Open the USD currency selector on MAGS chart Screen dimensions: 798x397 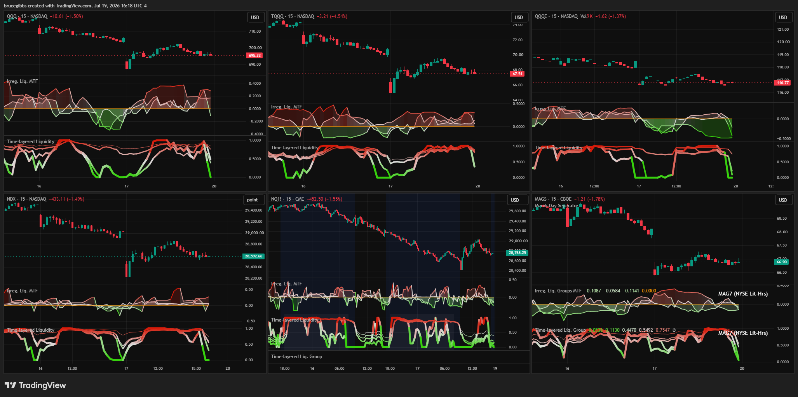(x=783, y=200)
